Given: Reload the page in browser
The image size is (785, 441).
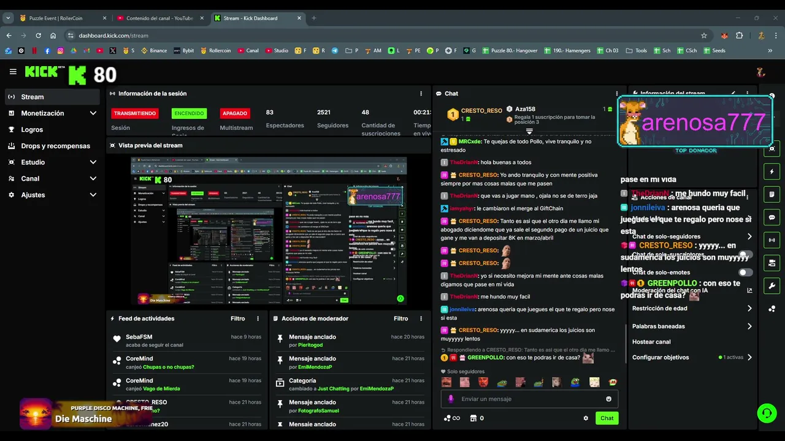Looking at the screenshot, I should coord(38,36).
